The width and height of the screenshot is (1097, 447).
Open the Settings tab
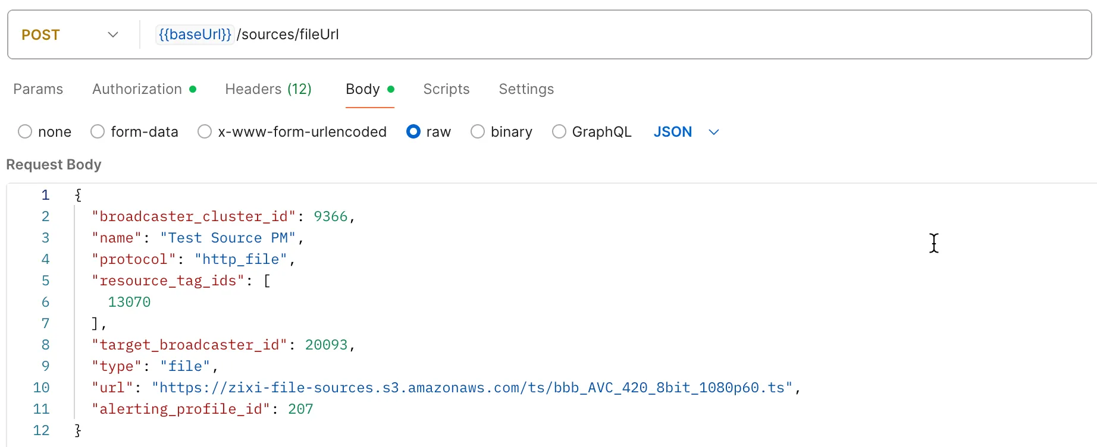(526, 89)
